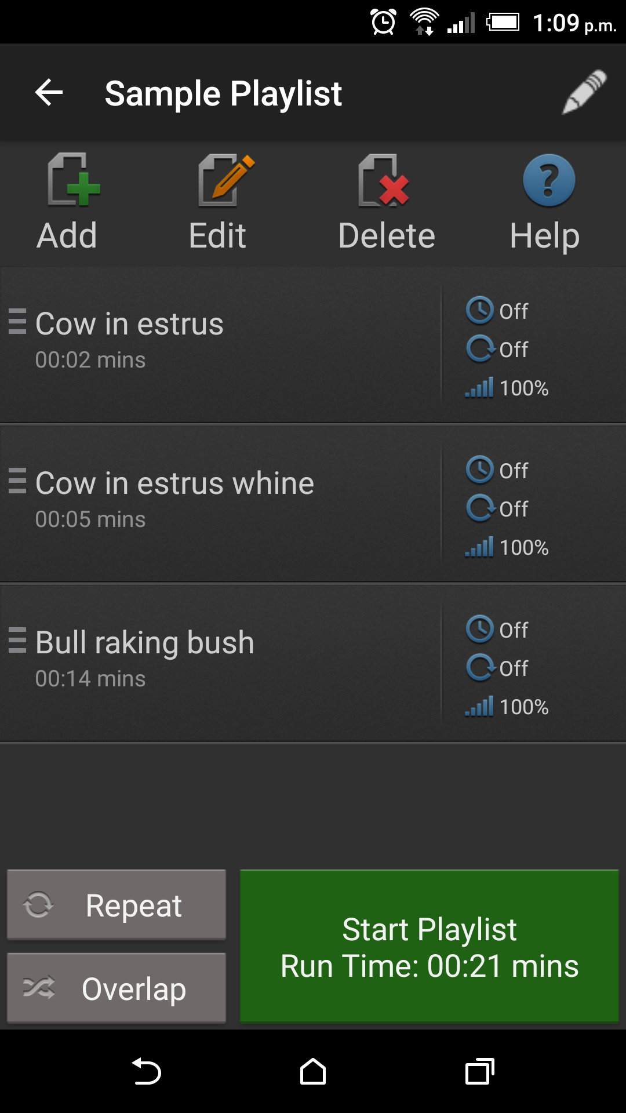Tap 100% volume level for Cow in estrus
Screen dimensions: 626x1113
[507, 388]
